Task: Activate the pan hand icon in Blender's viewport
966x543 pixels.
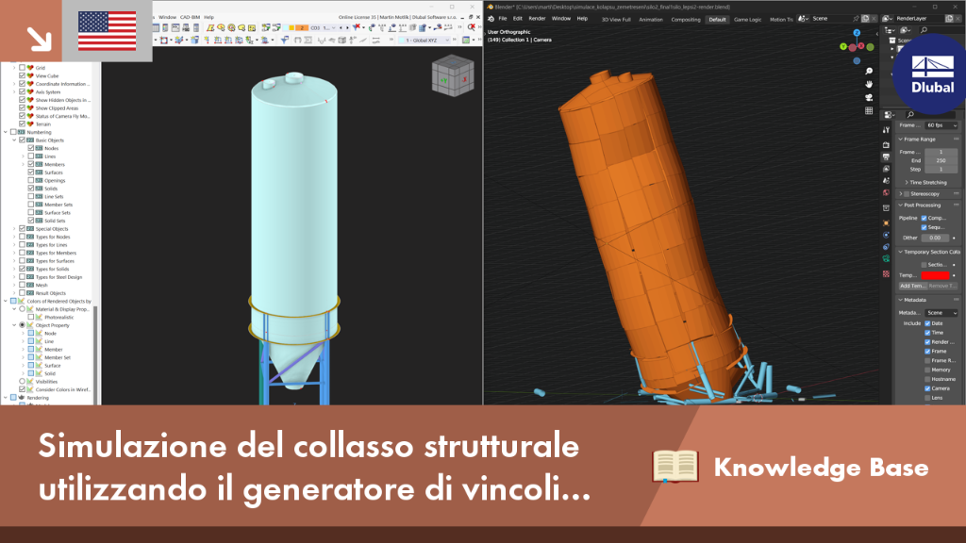Action: (x=869, y=84)
